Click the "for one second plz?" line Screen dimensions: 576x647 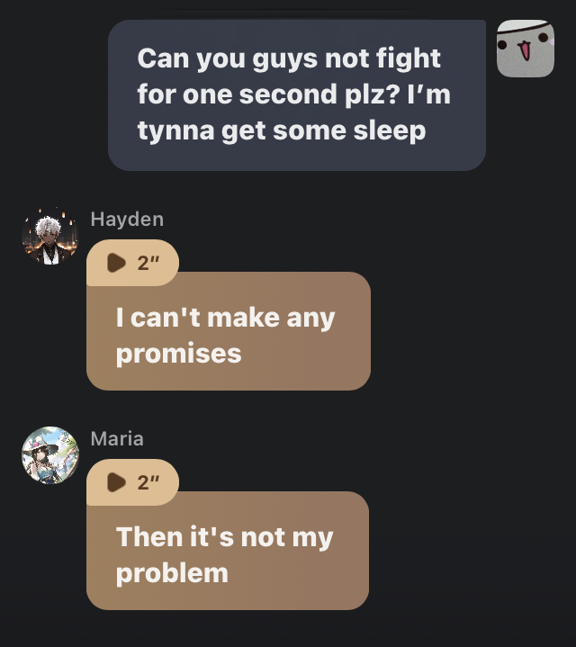(268, 94)
